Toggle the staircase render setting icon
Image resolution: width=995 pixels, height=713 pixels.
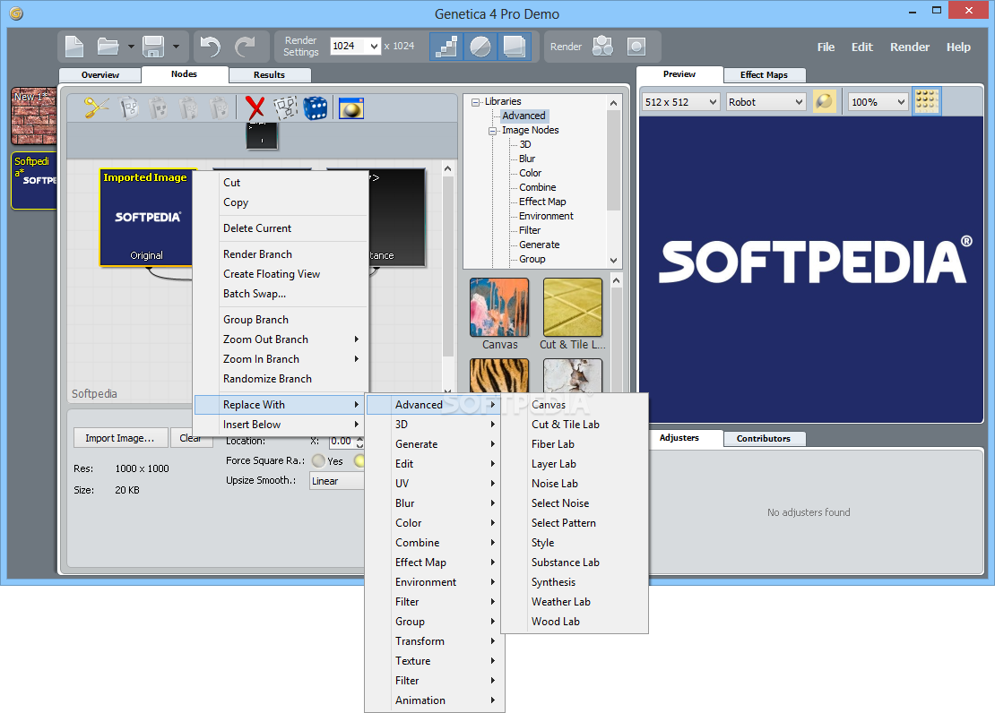tap(446, 47)
